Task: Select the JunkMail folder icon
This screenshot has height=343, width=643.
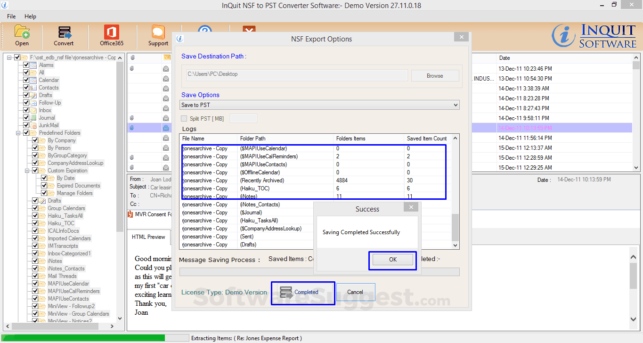Action: [33, 125]
